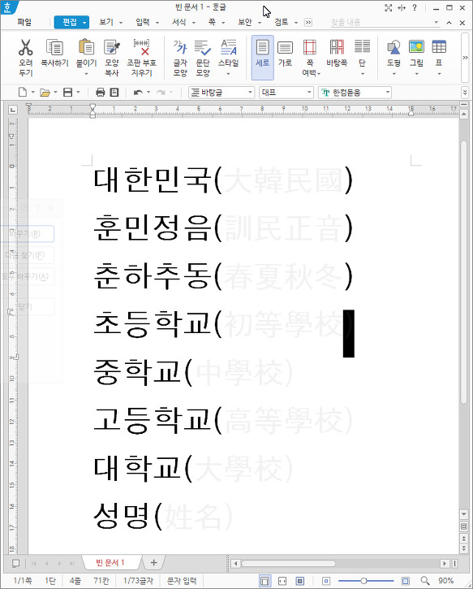Screen dimensions: 473x589
Task: Click the ruler tab type selector icon
Action: (x=13, y=110)
